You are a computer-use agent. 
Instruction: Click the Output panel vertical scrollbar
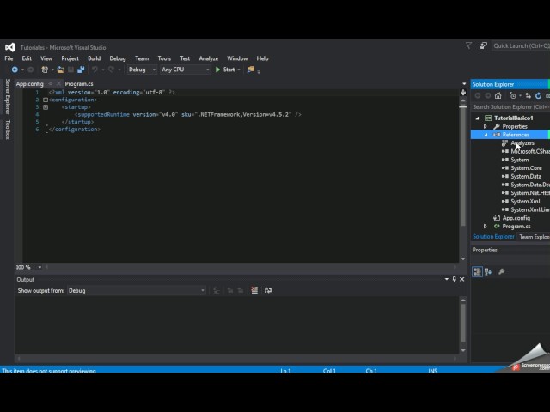463,324
